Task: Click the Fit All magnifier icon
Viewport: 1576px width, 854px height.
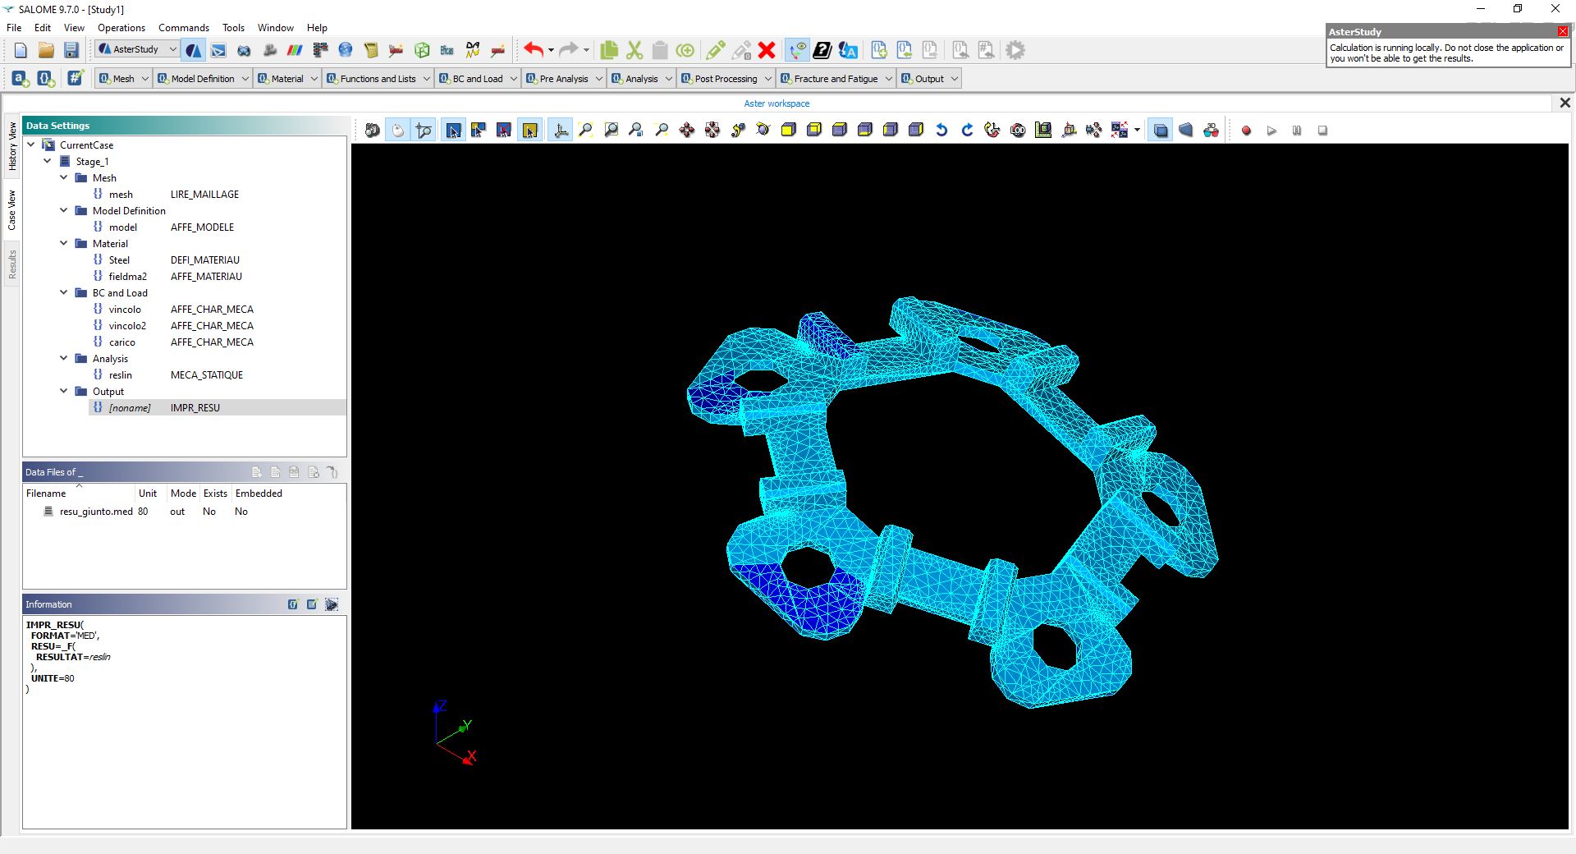Action: [x=585, y=131]
